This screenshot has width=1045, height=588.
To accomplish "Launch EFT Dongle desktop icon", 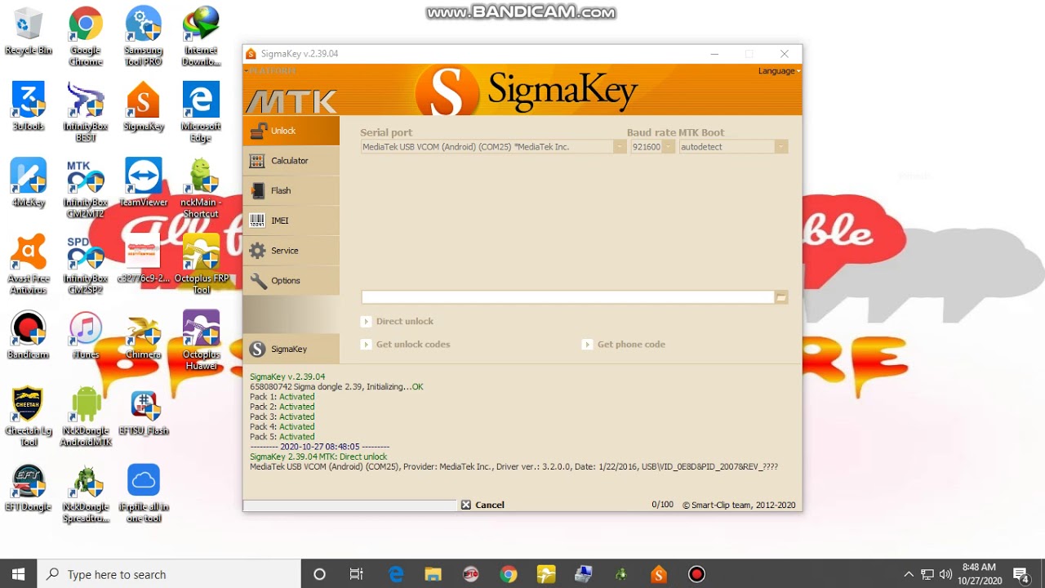I will (29, 488).
